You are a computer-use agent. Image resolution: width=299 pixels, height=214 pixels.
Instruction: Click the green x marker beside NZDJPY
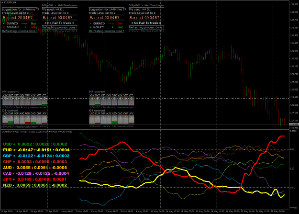coord(90,27)
